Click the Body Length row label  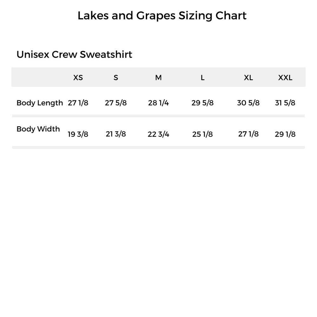40,103
